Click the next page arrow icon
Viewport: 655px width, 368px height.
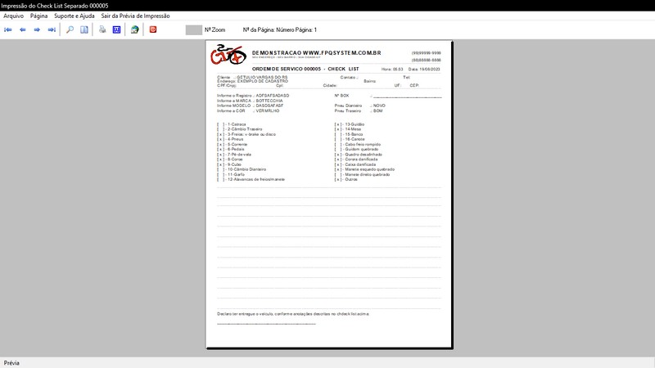point(37,29)
